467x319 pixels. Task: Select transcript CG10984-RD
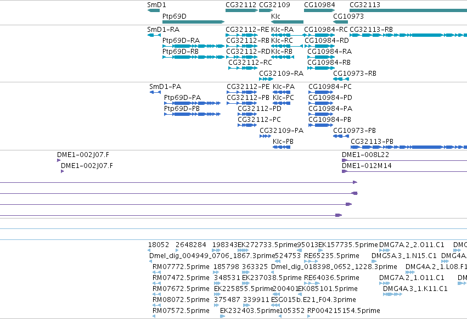click(x=319, y=46)
